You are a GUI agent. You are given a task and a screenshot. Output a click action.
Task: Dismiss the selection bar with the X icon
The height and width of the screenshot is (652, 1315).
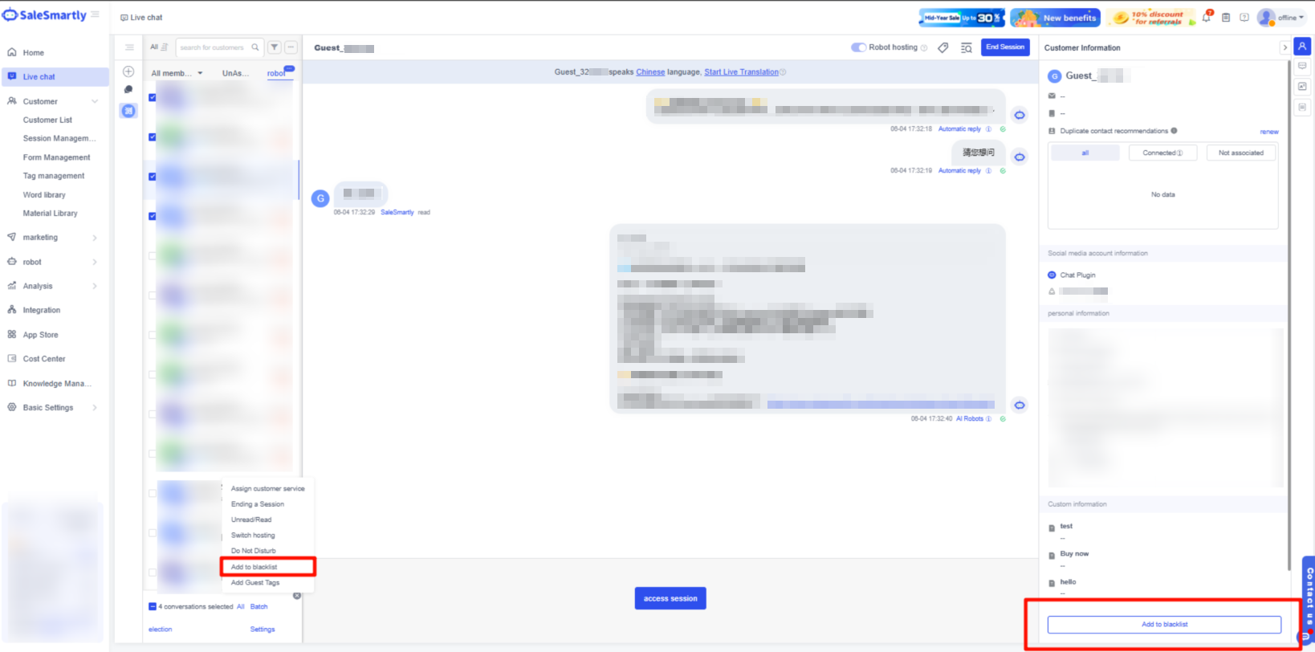pyautogui.click(x=297, y=596)
